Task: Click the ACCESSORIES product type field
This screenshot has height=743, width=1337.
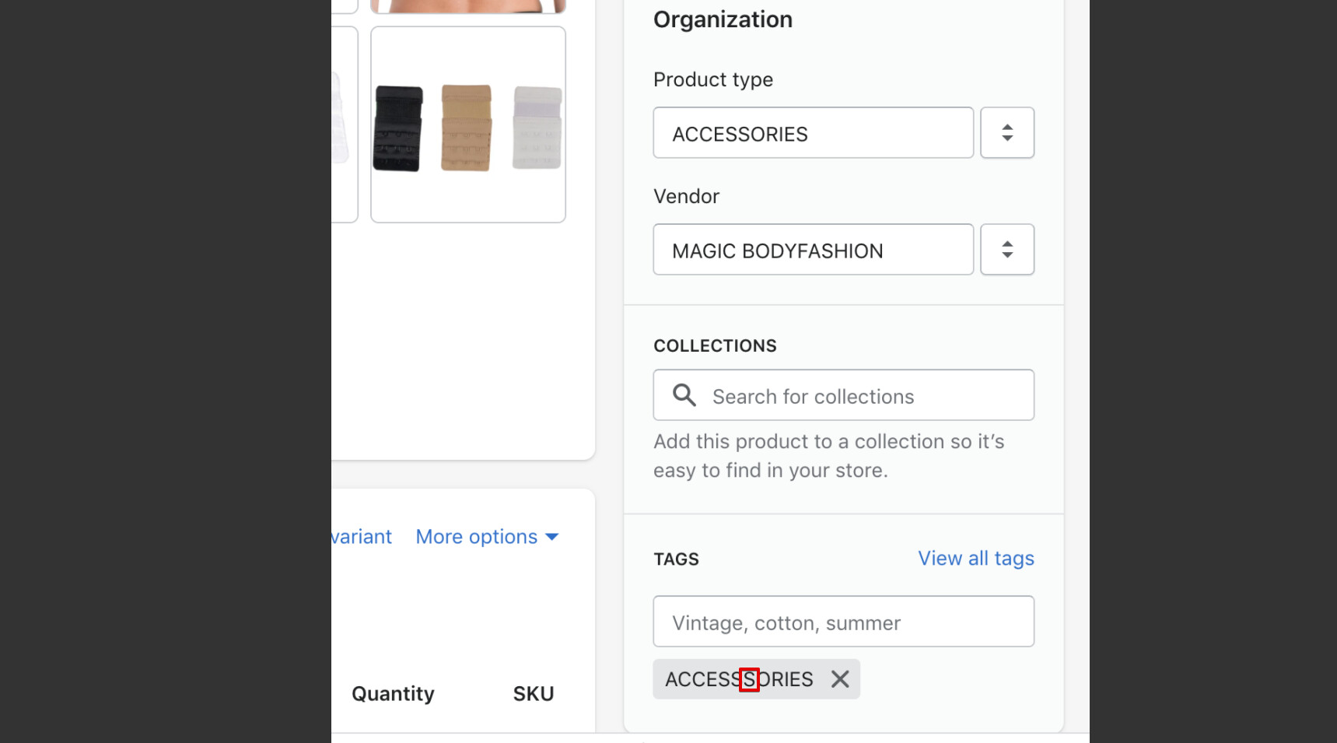Action: [x=814, y=133]
